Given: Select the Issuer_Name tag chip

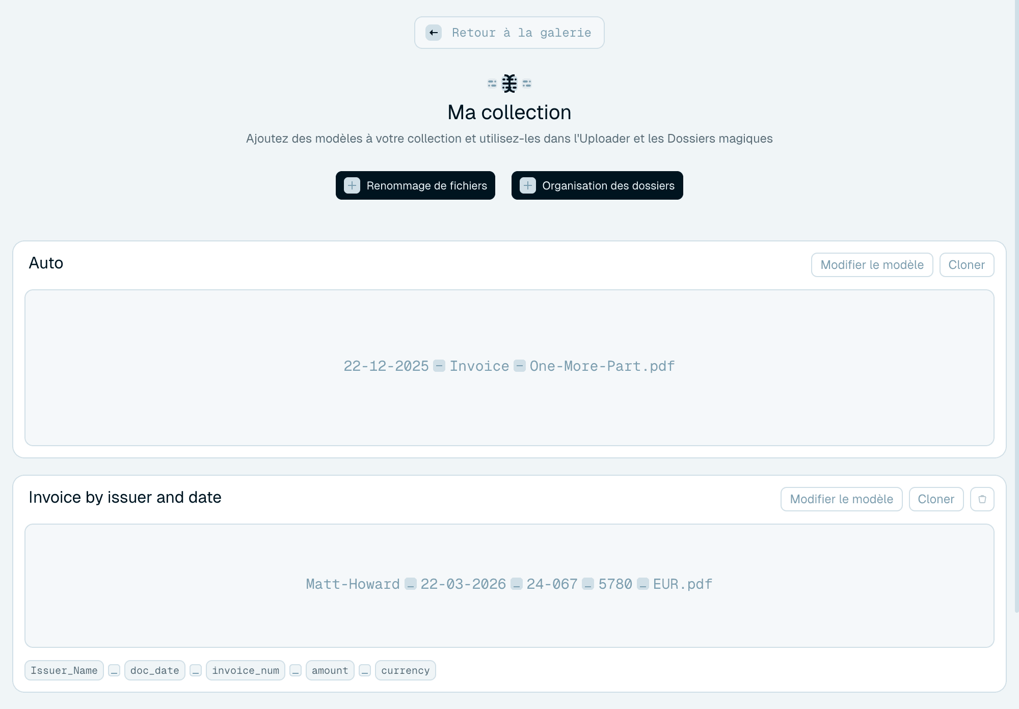Looking at the screenshot, I should (x=64, y=670).
